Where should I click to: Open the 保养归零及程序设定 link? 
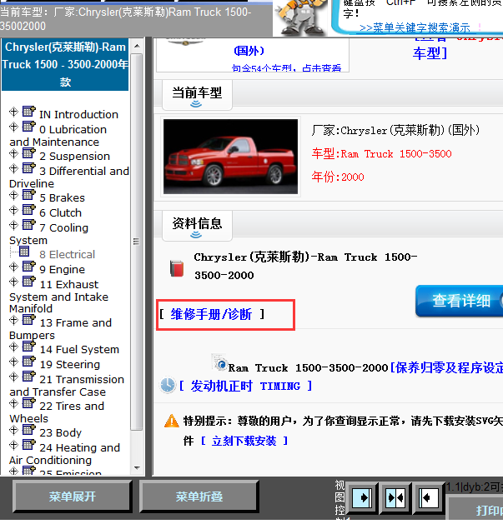449,368
